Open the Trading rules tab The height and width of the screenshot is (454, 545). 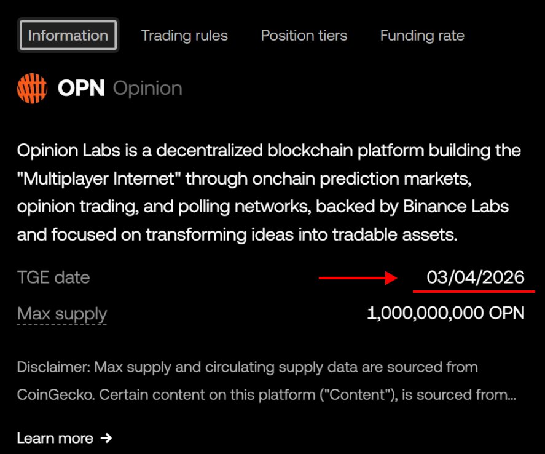click(184, 35)
